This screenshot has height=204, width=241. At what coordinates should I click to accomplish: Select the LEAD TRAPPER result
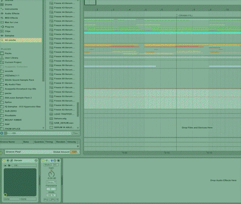62,114
